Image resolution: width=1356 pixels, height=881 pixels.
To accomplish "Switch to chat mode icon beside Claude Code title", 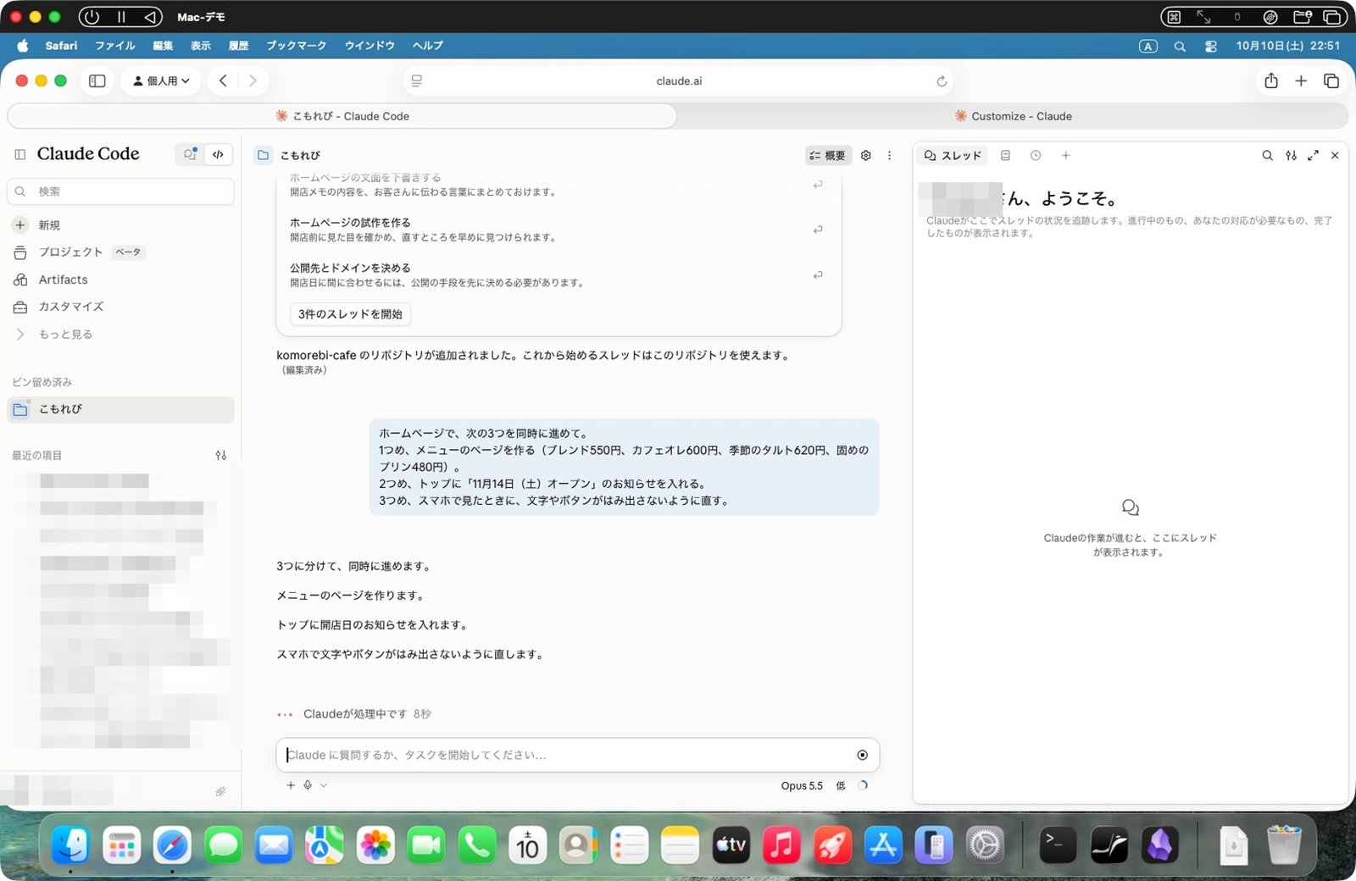I will pyautogui.click(x=190, y=154).
